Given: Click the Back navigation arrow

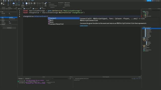Looking at the screenshot, I should 8,3.
